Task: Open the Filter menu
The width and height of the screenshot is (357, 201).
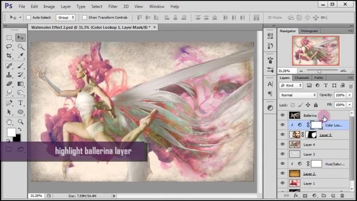Action: pos(113,7)
